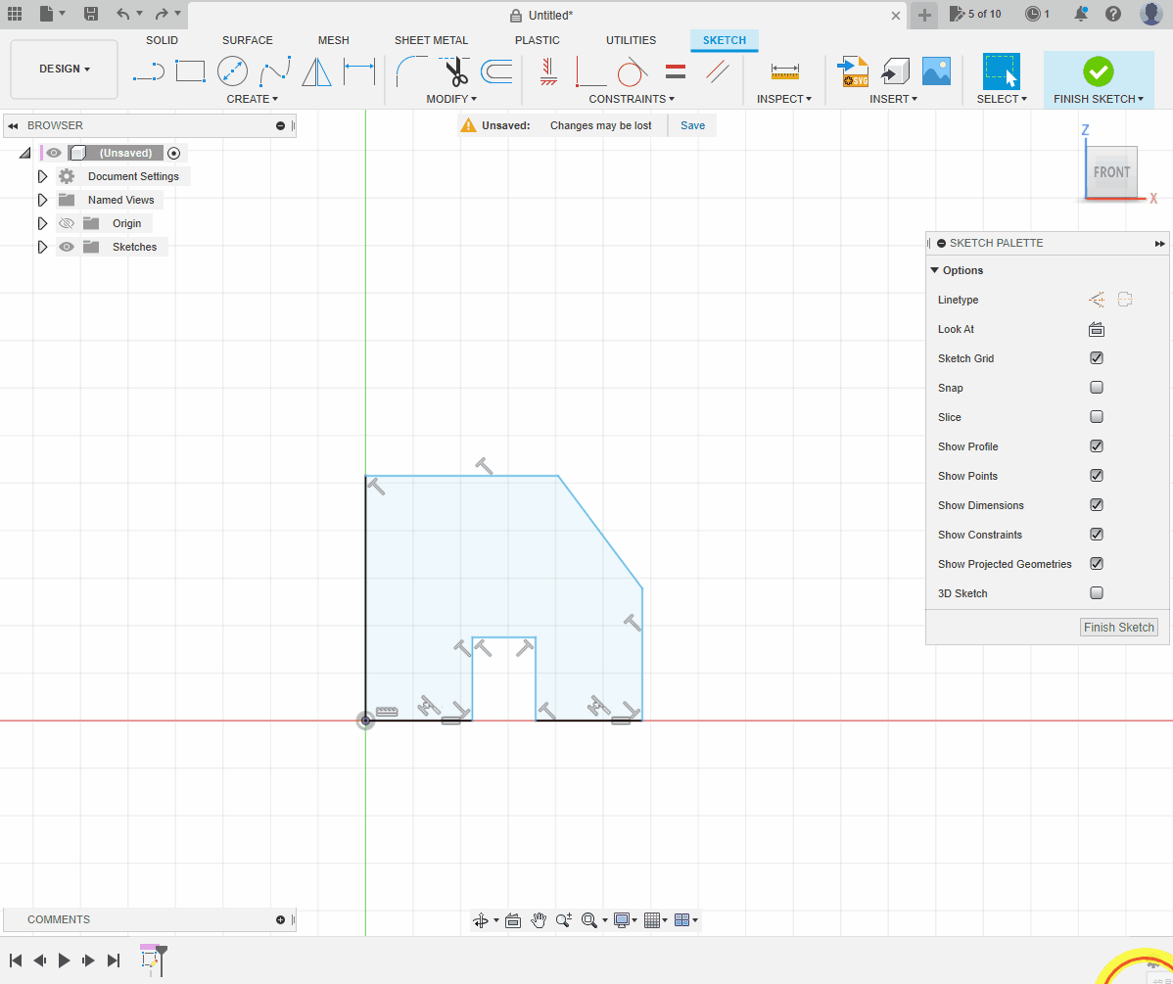Select the Fillet tool in Modify
Viewport: 1173px width, 984px height.
(x=411, y=71)
